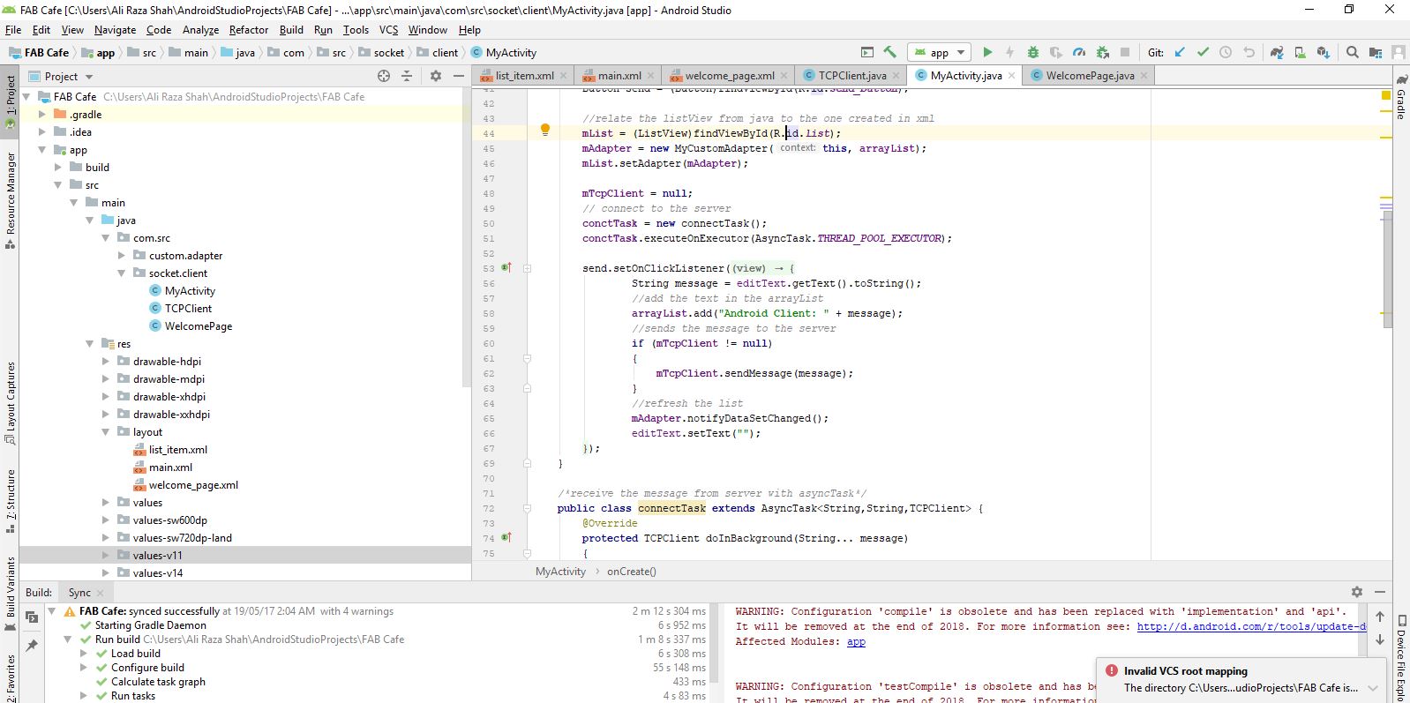
Task: Click the Debug app bug icon
Action: [1033, 53]
